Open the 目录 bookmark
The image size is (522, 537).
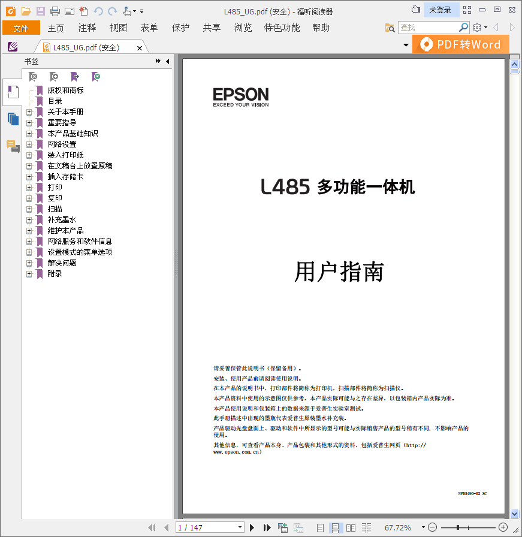[x=55, y=101]
